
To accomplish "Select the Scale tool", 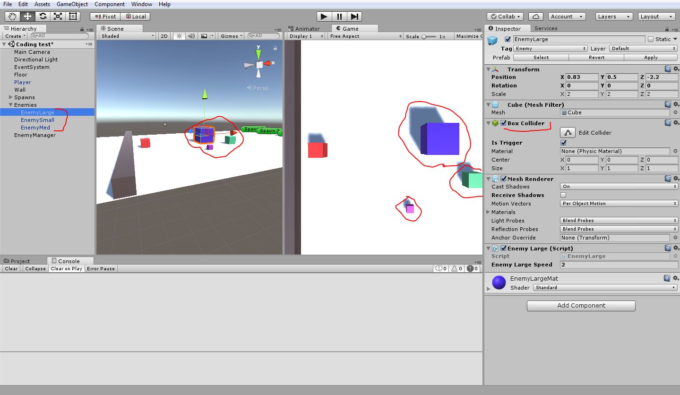I will tap(58, 16).
